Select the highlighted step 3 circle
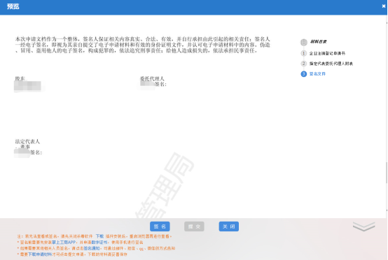 point(304,74)
